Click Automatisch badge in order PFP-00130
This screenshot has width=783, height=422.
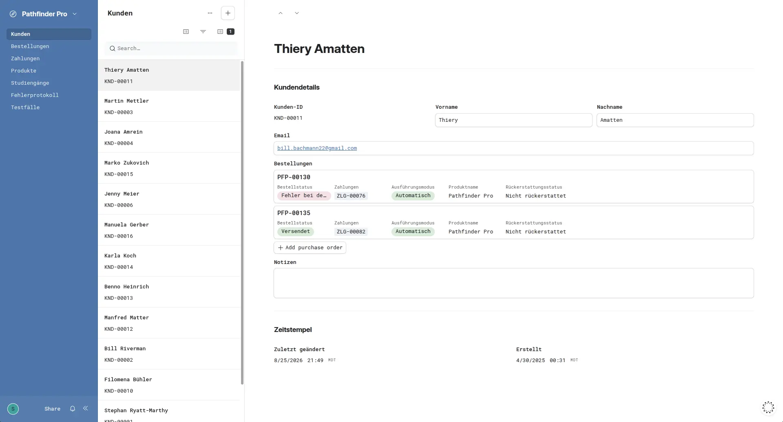(x=413, y=196)
